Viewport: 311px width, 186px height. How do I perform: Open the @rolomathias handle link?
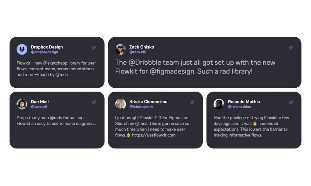coord(240,107)
